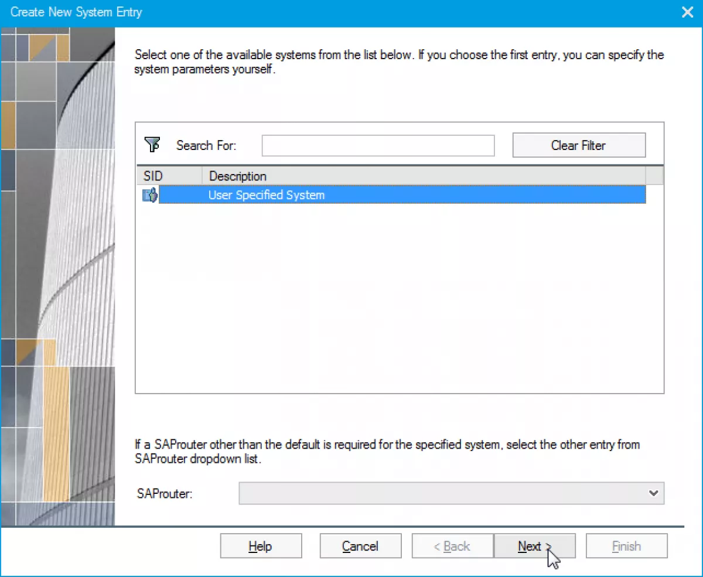
Task: Click the disabled Back button
Action: click(452, 546)
